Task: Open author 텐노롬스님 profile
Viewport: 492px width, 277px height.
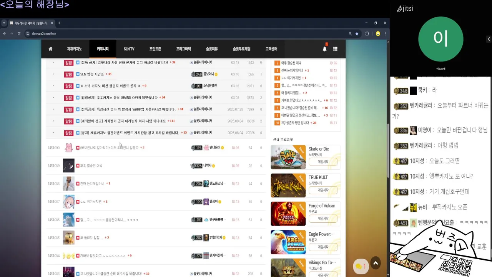Action: 216,184
